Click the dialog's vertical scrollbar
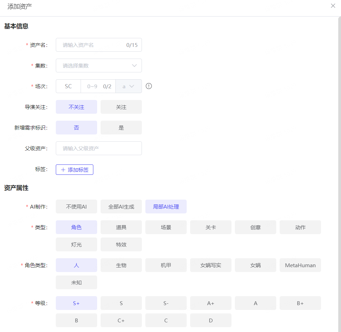Screen dimensions: 341x332 click(339, 138)
